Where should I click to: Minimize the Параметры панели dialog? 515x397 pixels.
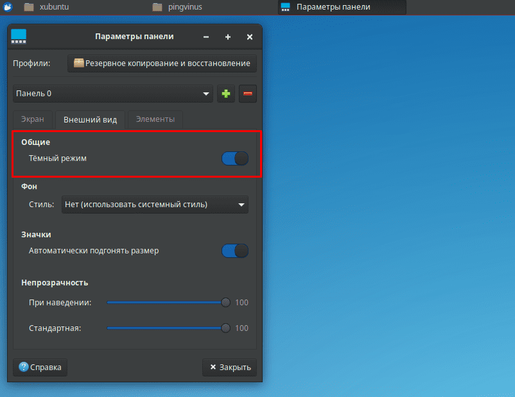(206, 37)
